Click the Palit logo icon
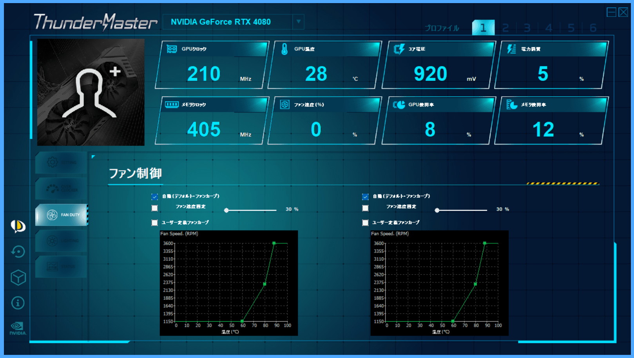Screen dimensions: 634x358 pyautogui.click(x=18, y=226)
